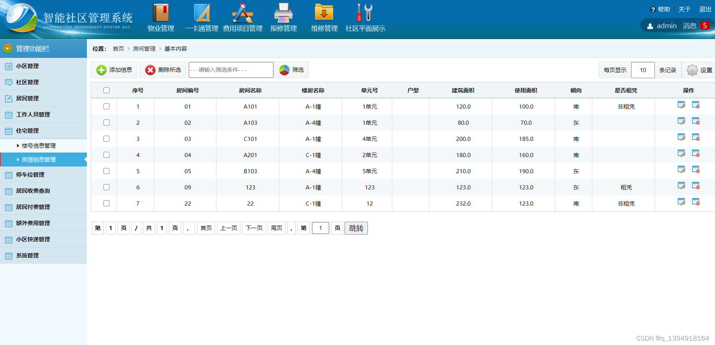This screenshot has width=715, height=345.
Task: Click delete icon for room number 09
Action: [x=696, y=186]
